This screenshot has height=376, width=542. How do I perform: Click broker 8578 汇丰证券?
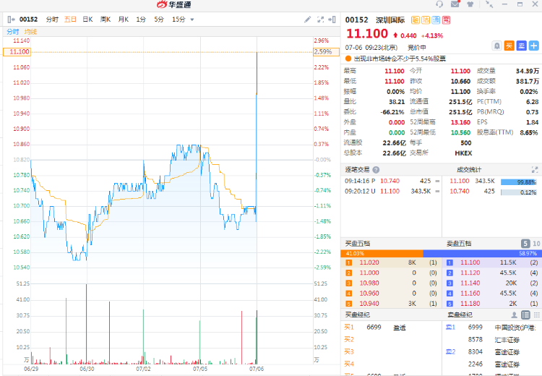494,340
